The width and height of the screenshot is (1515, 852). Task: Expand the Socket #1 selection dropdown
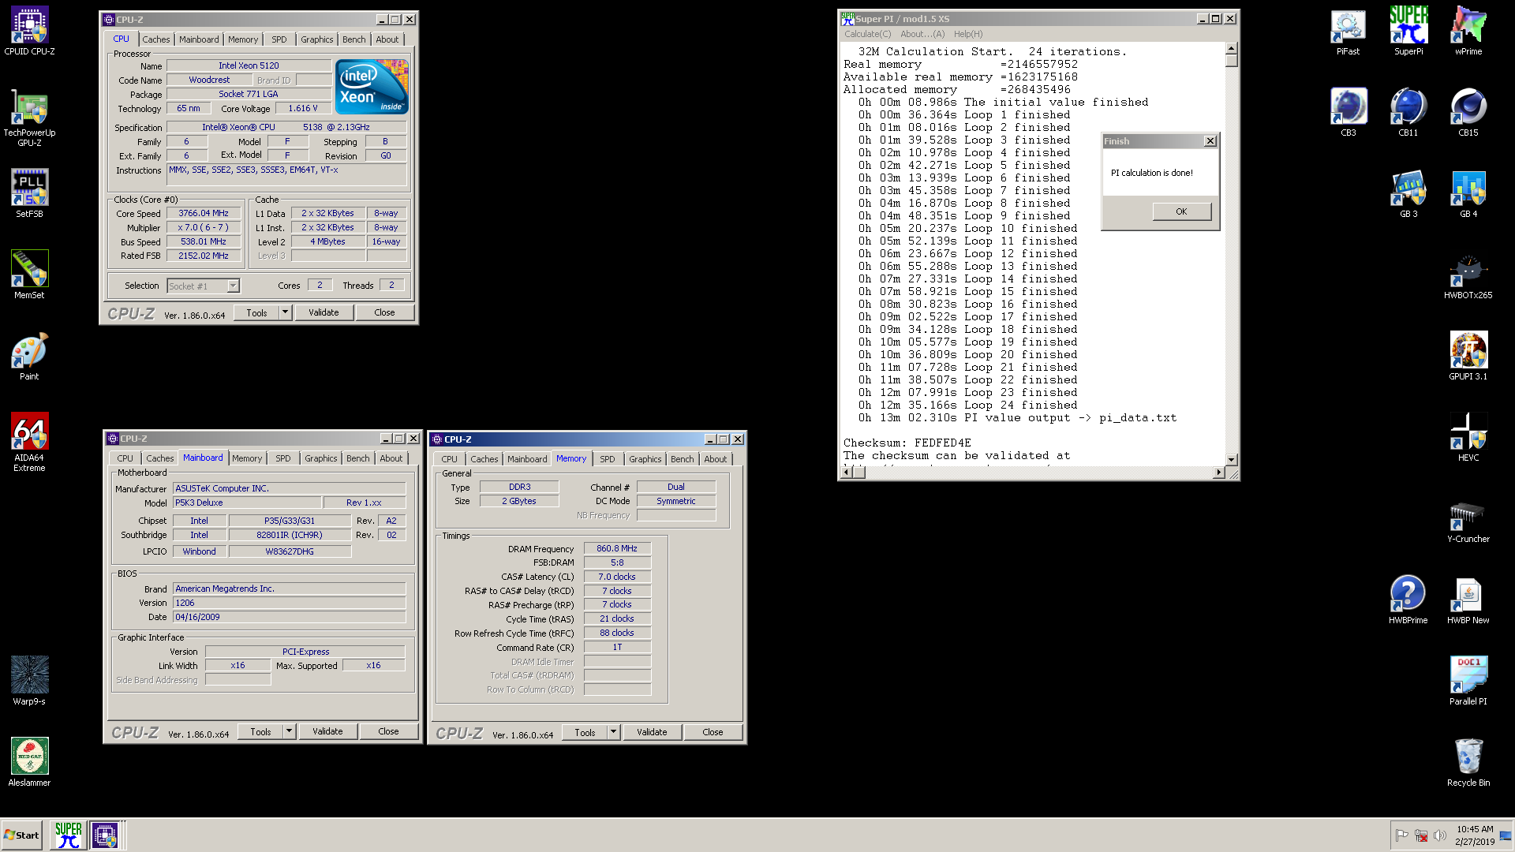click(233, 286)
